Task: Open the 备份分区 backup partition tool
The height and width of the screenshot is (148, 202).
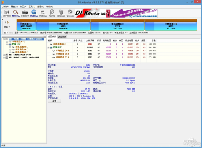Action: click(70, 13)
